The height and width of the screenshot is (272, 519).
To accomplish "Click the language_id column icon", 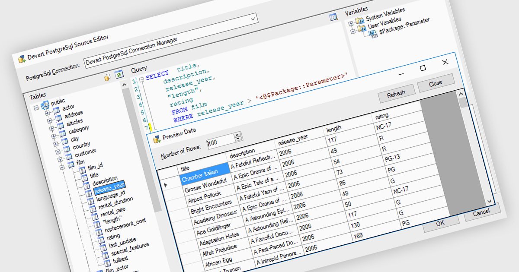I will point(91,201).
